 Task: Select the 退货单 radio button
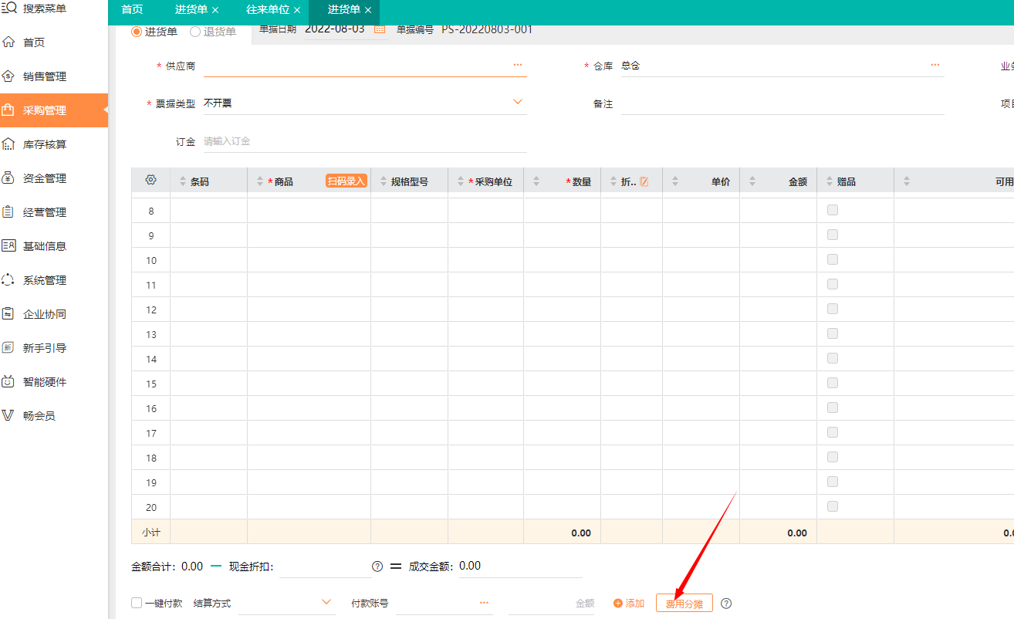coord(195,32)
